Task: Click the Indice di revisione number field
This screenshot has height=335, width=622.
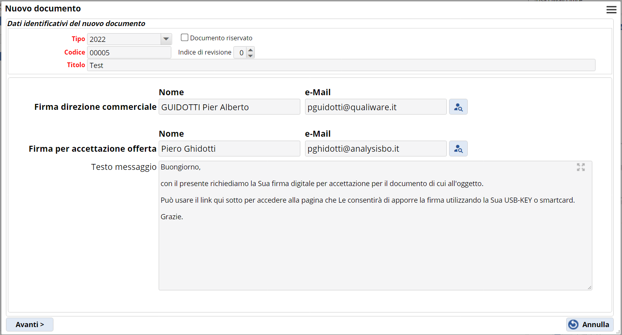Action: click(x=240, y=53)
